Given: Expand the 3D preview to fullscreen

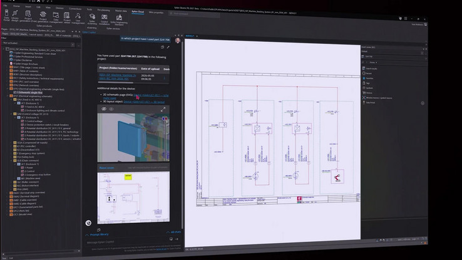Looking at the screenshot, I should (x=163, y=110).
